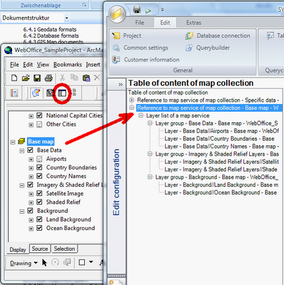The image size is (284, 285).
Task: Collapse the Base Data group in ArcMap
Action: pos(22,151)
